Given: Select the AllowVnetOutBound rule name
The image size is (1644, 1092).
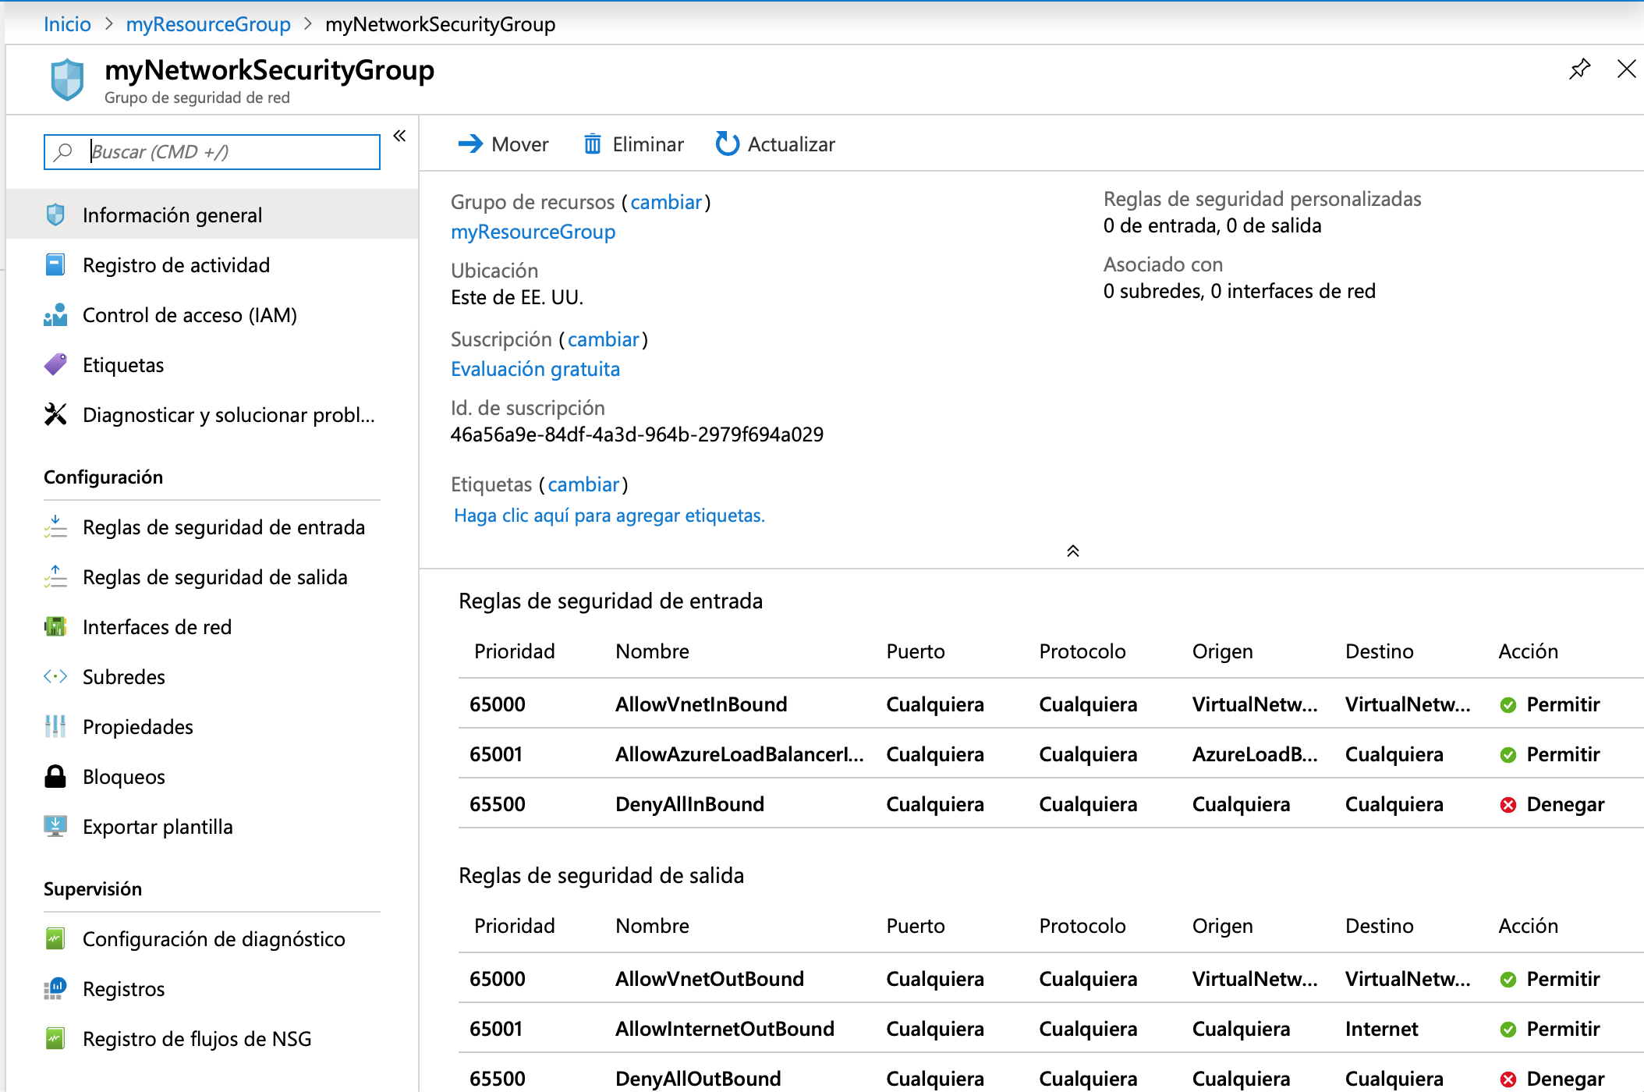Looking at the screenshot, I should coord(710,979).
